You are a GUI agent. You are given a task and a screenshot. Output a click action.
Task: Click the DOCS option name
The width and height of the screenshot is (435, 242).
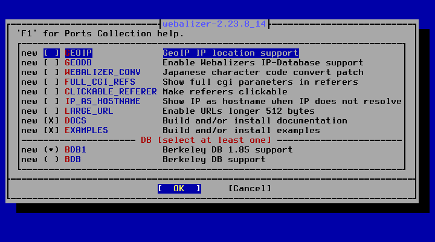[x=76, y=120]
